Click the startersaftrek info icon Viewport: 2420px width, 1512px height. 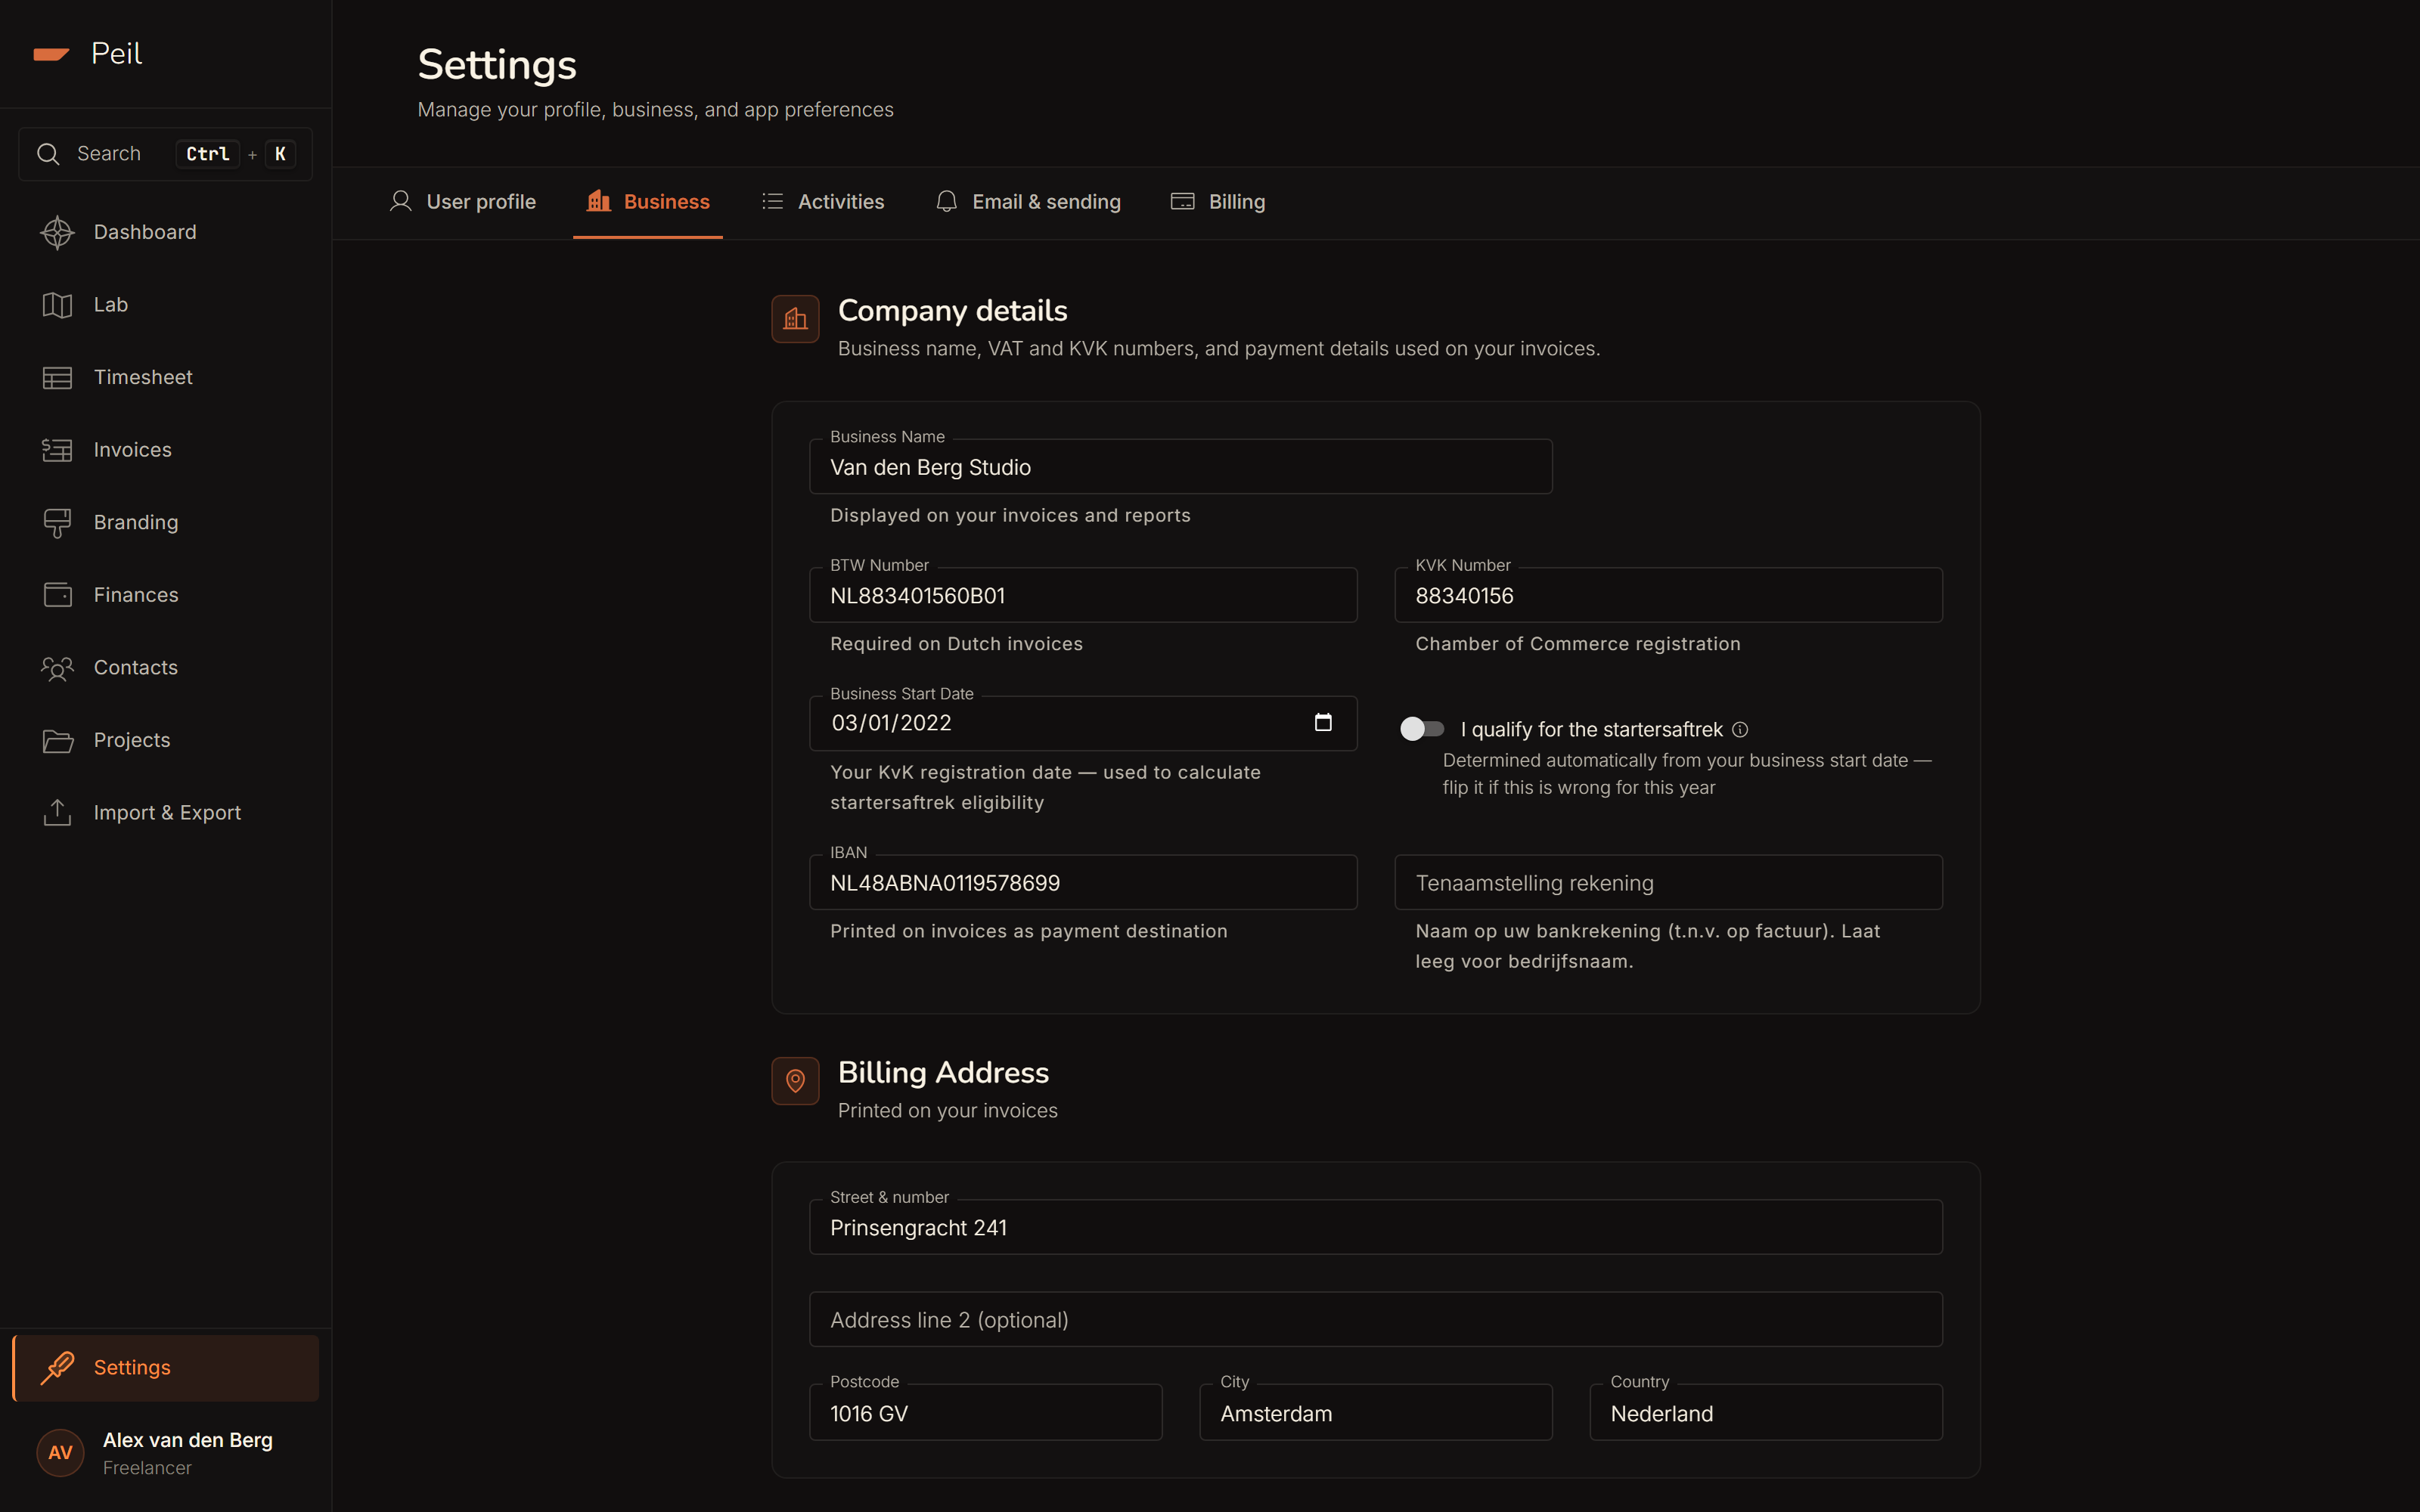(1740, 729)
